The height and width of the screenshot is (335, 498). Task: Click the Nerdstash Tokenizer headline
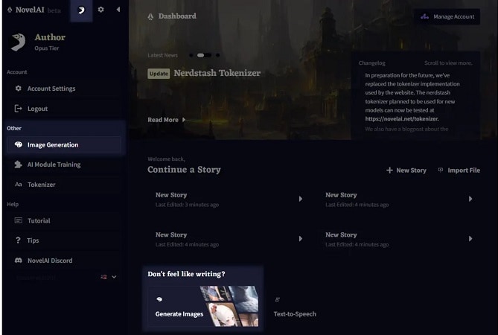tap(217, 73)
